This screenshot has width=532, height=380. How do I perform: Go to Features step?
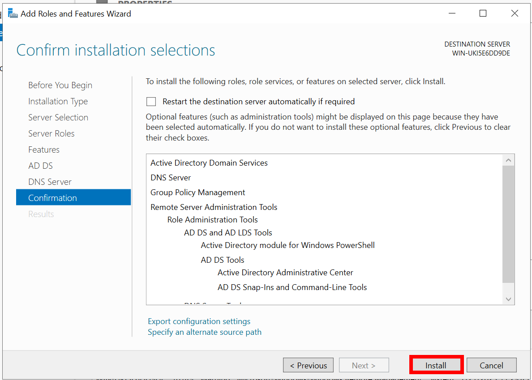click(x=44, y=149)
